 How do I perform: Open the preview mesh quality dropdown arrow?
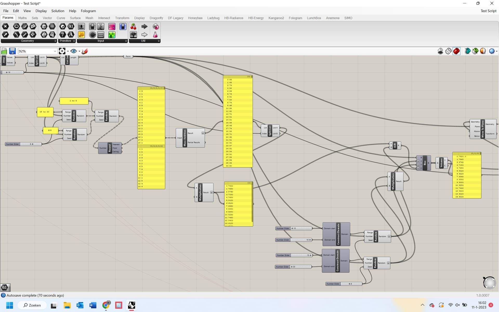tap(497, 51)
